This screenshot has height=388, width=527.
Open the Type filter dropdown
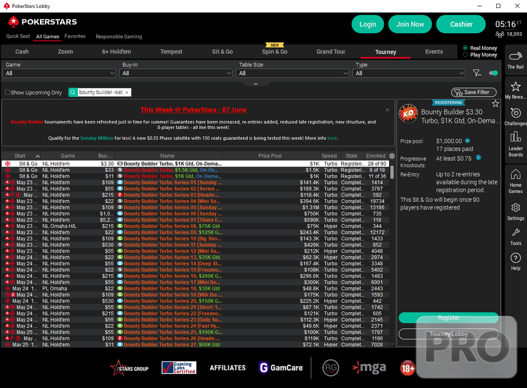pyautogui.click(x=409, y=73)
